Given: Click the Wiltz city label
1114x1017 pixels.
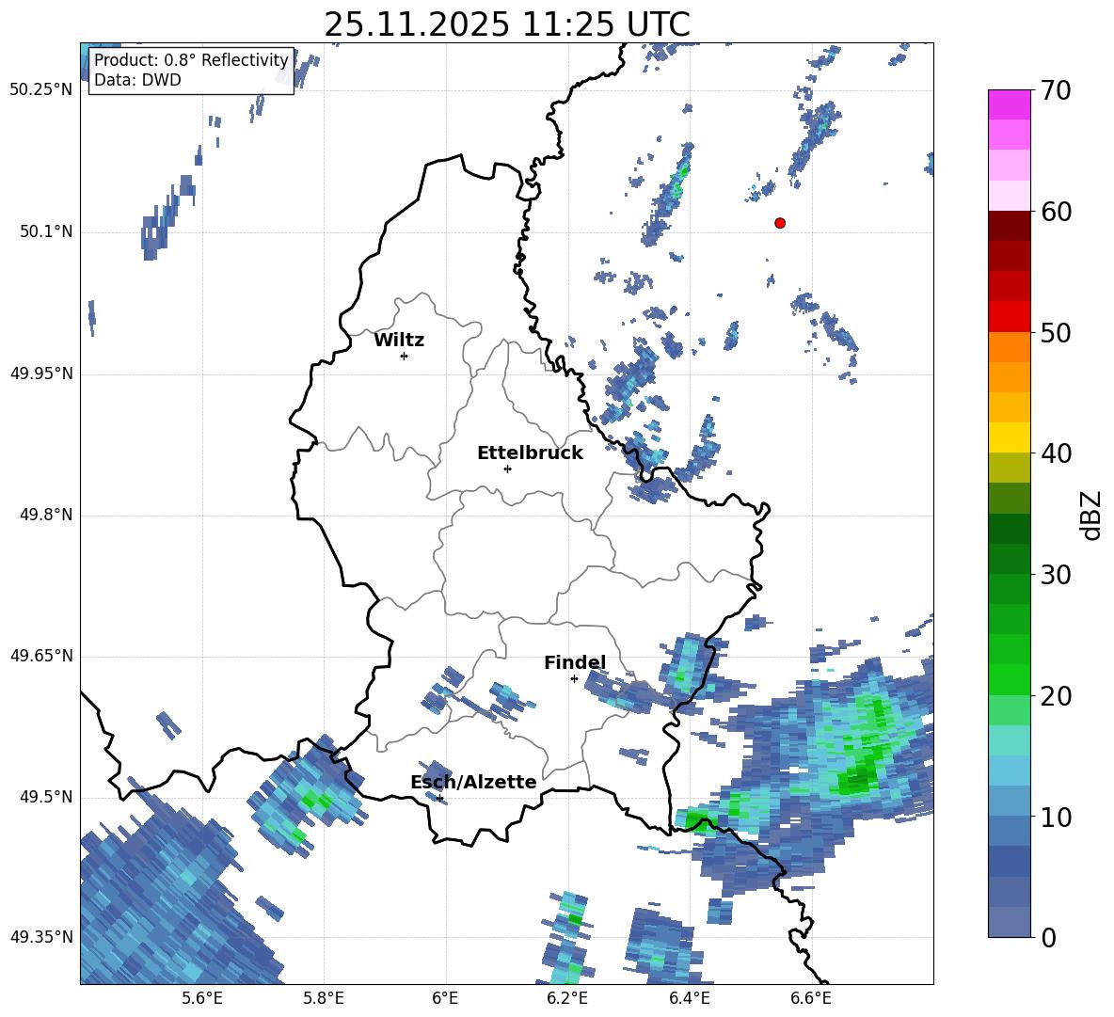Looking at the screenshot, I should coord(399,341).
